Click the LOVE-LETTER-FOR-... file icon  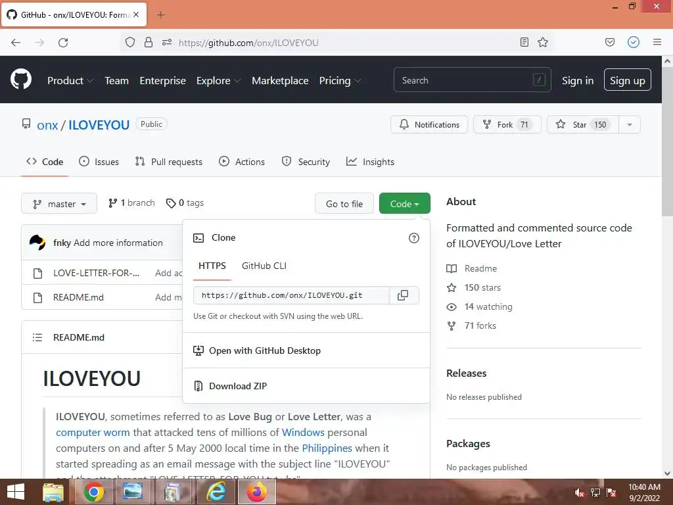click(37, 273)
